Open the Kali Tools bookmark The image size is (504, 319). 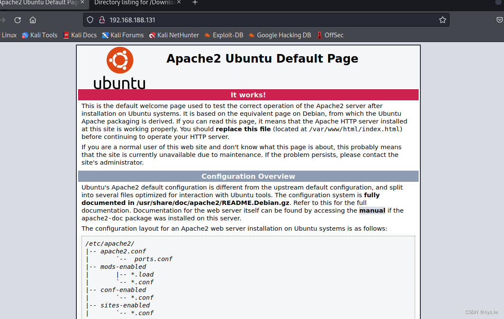click(x=39, y=35)
